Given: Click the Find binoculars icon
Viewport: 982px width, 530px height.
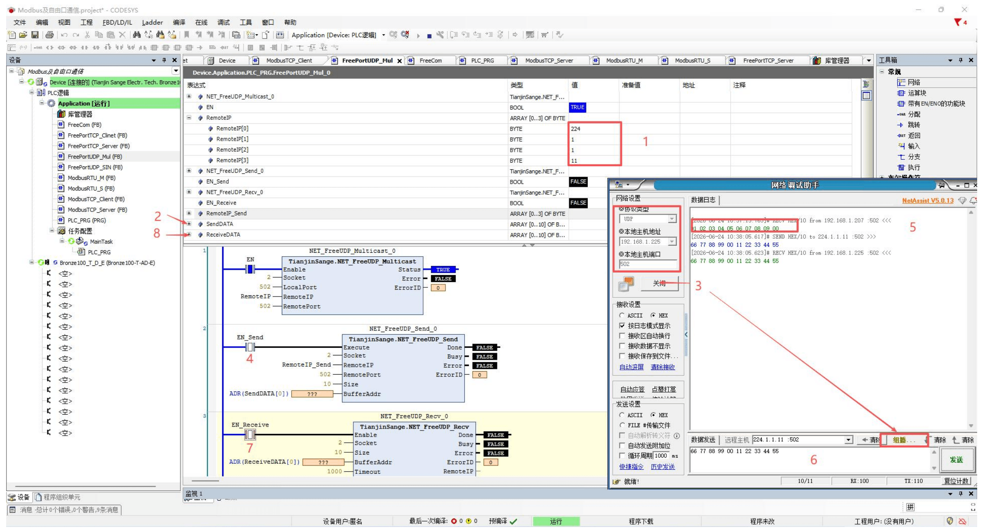Looking at the screenshot, I should click(x=137, y=35).
